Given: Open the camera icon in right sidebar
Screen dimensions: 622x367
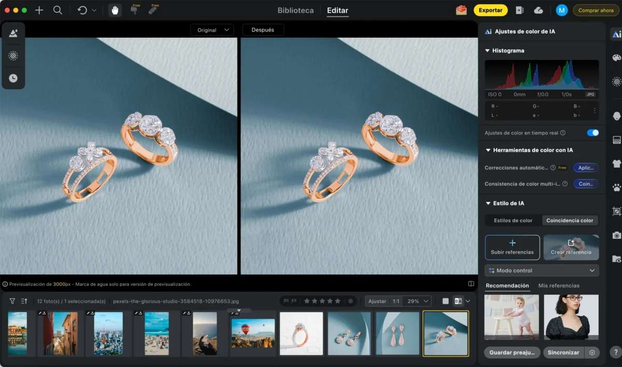Looking at the screenshot, I should (616, 235).
